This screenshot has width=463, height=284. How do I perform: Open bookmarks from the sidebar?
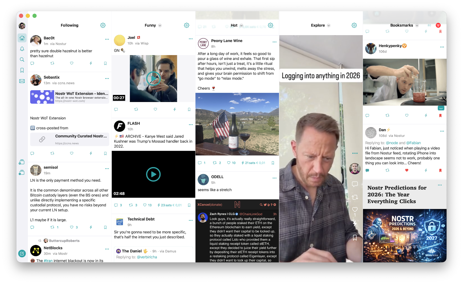(x=22, y=70)
